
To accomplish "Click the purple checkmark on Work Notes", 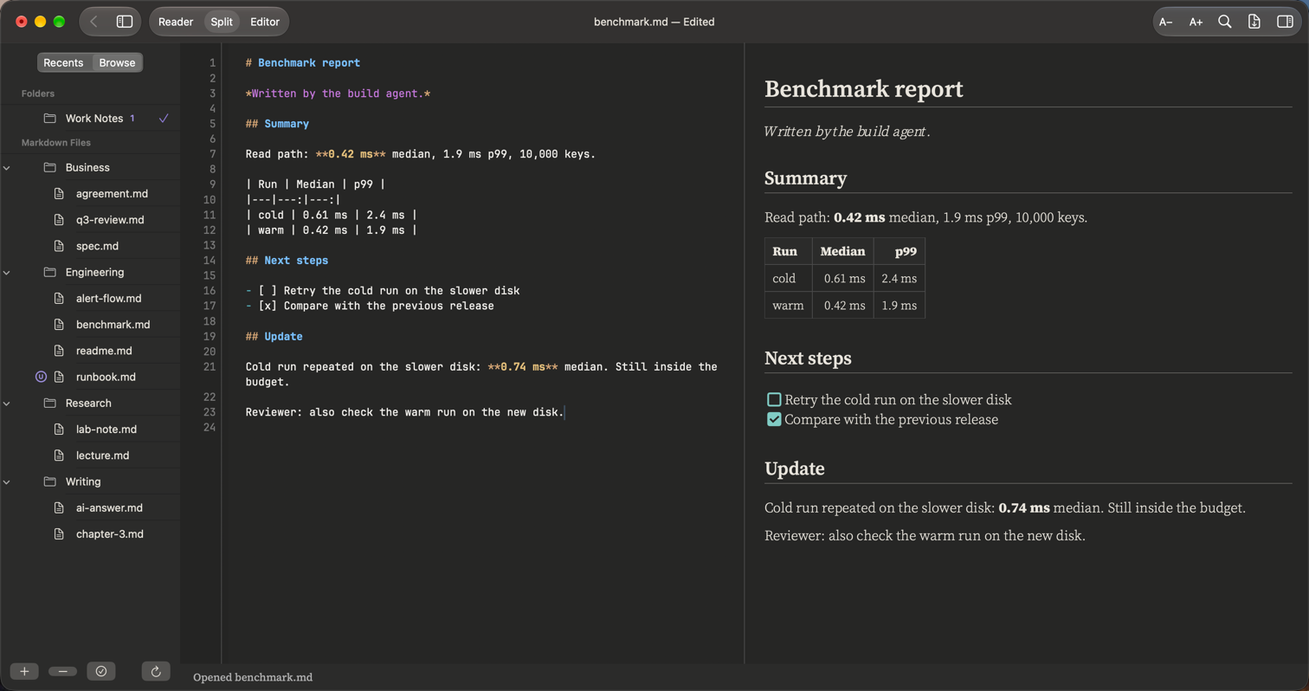I will 164,118.
